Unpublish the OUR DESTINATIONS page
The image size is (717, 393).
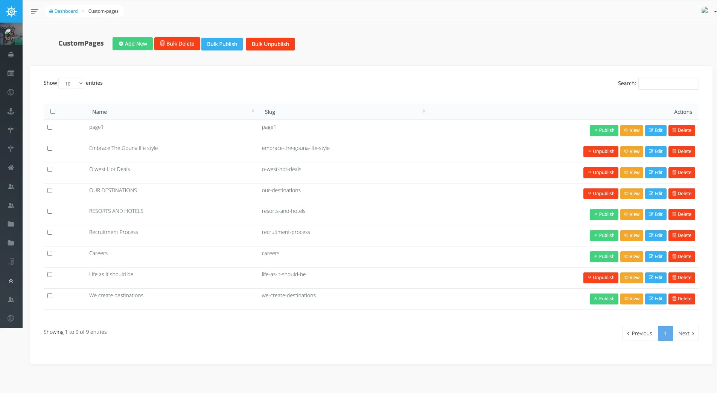tap(601, 194)
